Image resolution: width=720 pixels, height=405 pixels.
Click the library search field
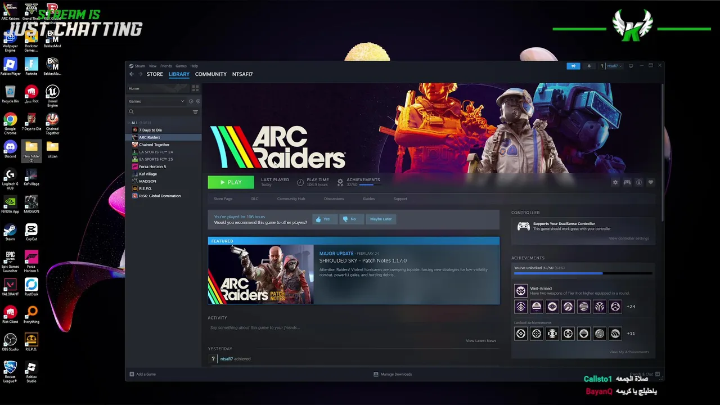[x=159, y=112]
